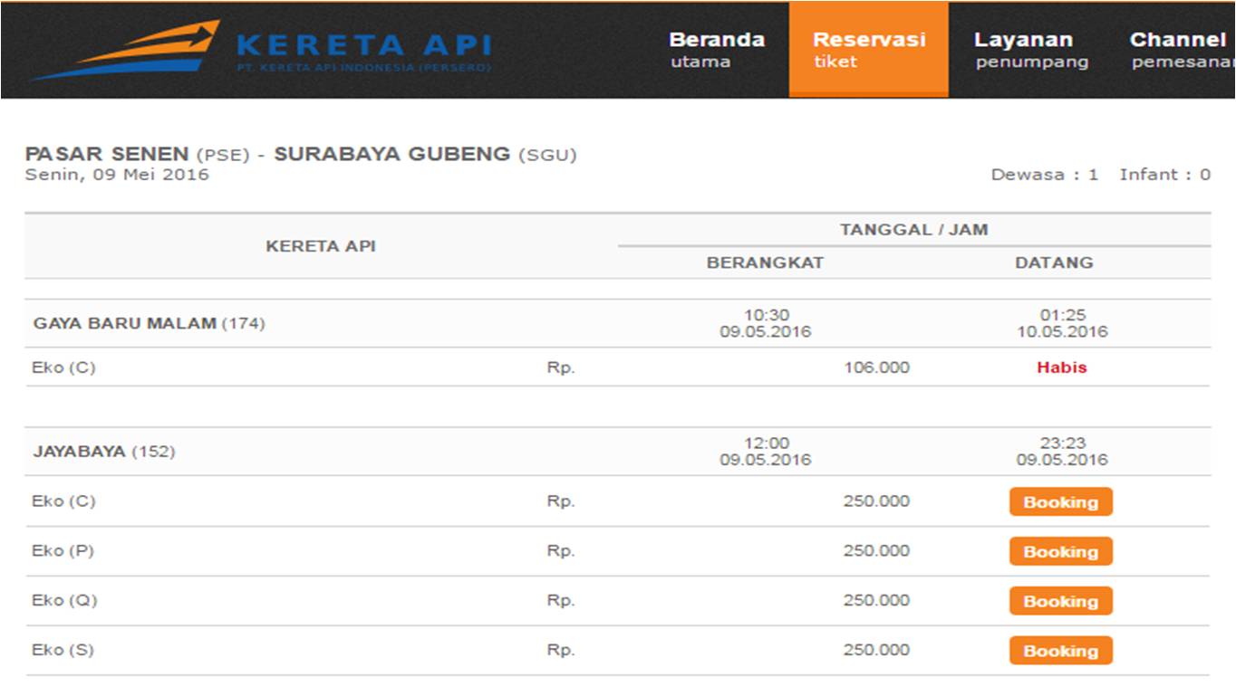Book Jayabaya Eko (Q) ticket
The height and width of the screenshot is (696, 1236).
coord(1060,601)
